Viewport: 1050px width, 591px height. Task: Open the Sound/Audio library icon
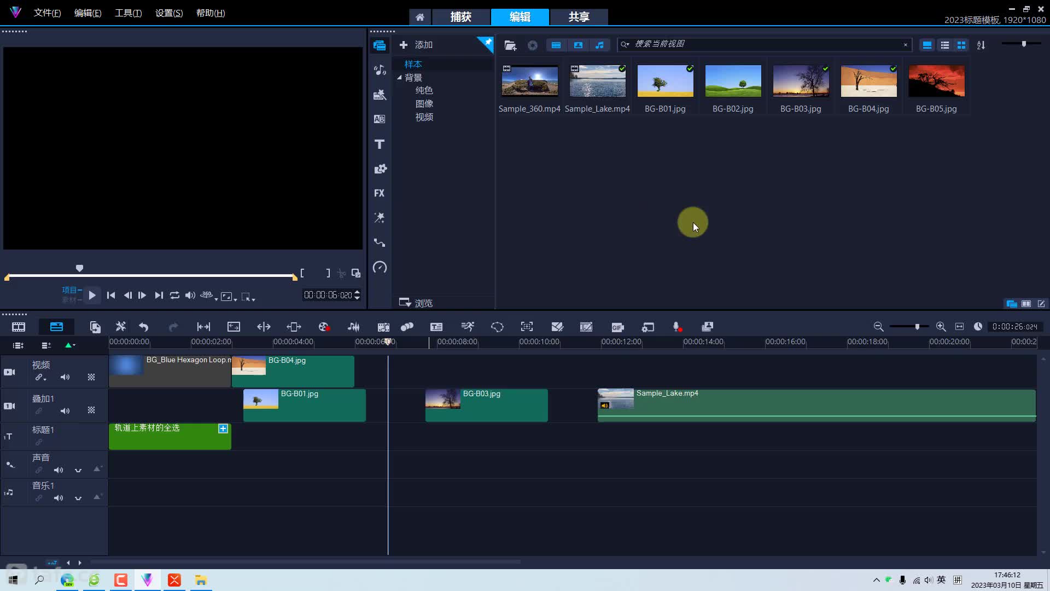(380, 69)
